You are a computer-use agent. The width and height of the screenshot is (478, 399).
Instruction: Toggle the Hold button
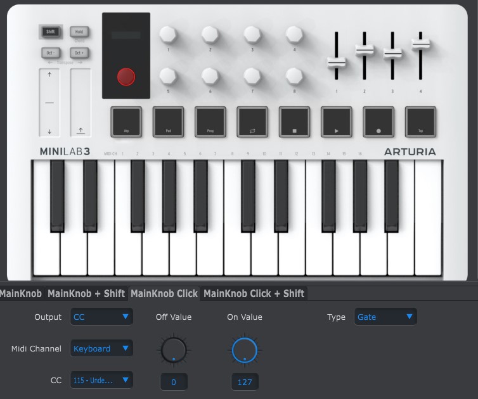coord(79,32)
